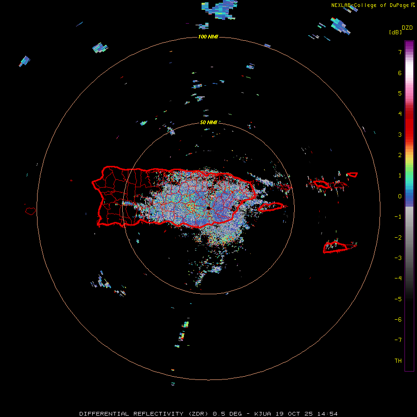
Task: Click the St. Croix island outline
Action: coord(335,247)
